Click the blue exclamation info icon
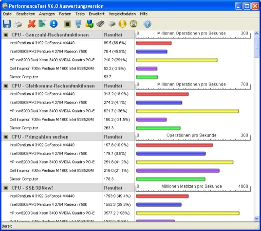This screenshot has height=231, width=261. coord(54,24)
